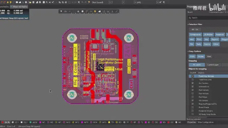Click the yellow TO layer color swatch

[x=109, y=122]
